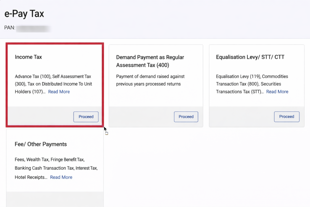The height and width of the screenshot is (207, 310).
Task: Click the Demand Payment as Regular Assessment Tax heading
Action: coord(150,61)
